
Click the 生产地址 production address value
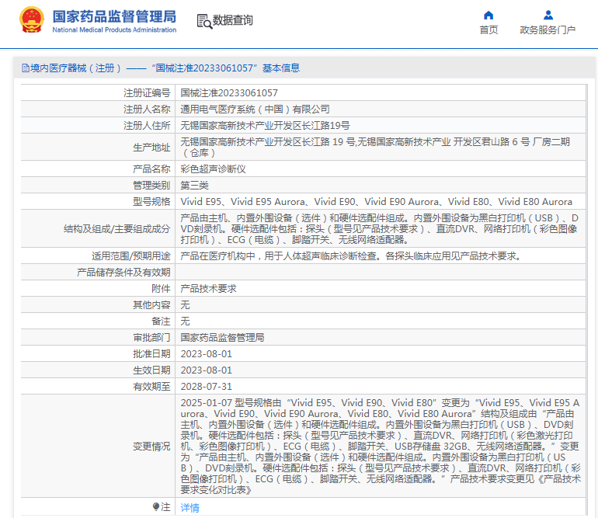[x=375, y=148]
